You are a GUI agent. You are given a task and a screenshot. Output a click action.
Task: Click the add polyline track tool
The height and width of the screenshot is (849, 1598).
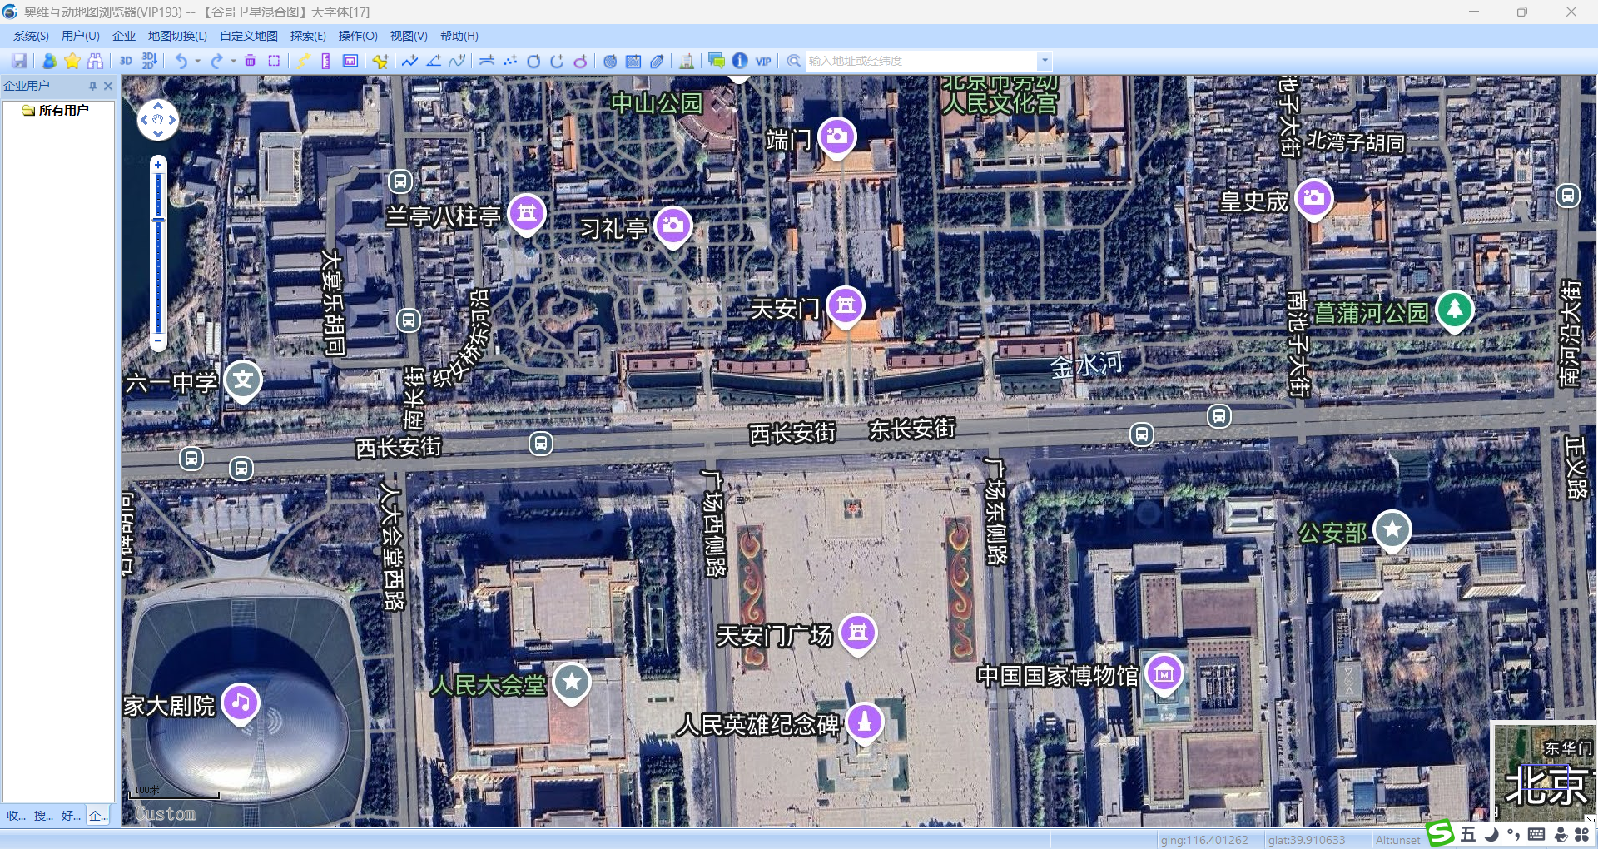pos(409,61)
